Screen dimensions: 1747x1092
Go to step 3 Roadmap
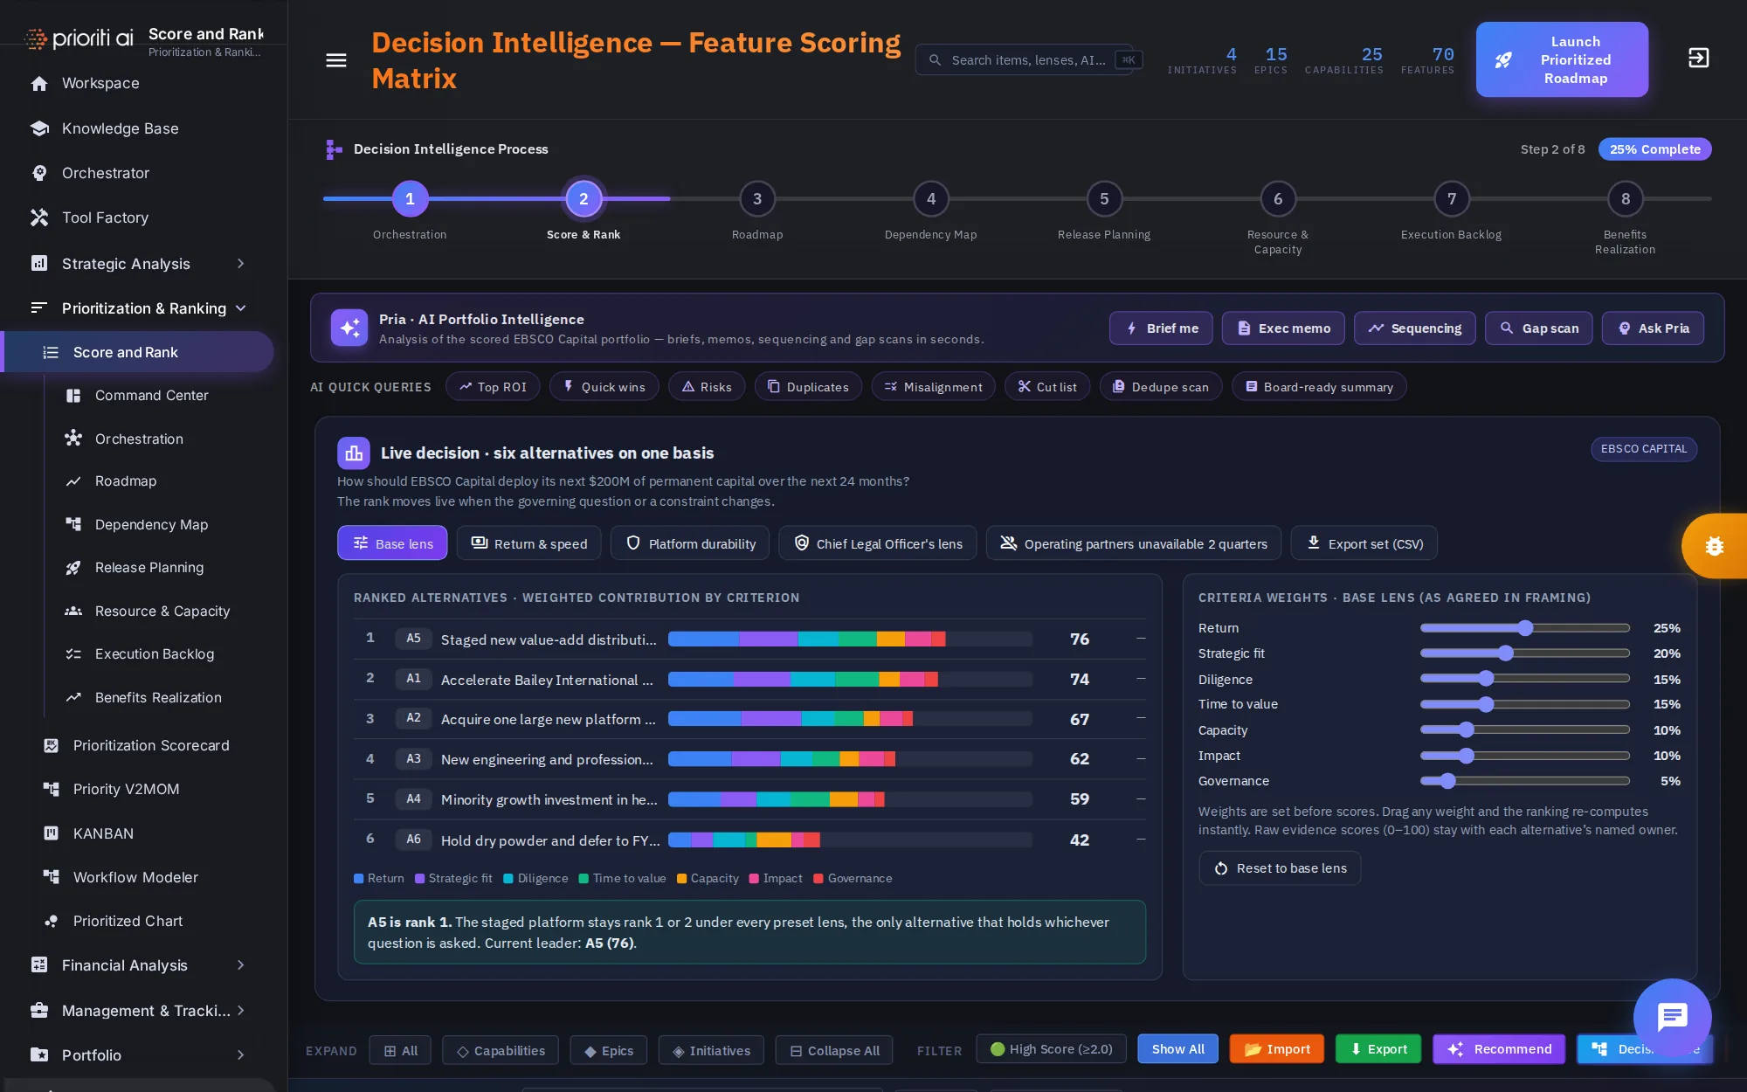click(757, 199)
